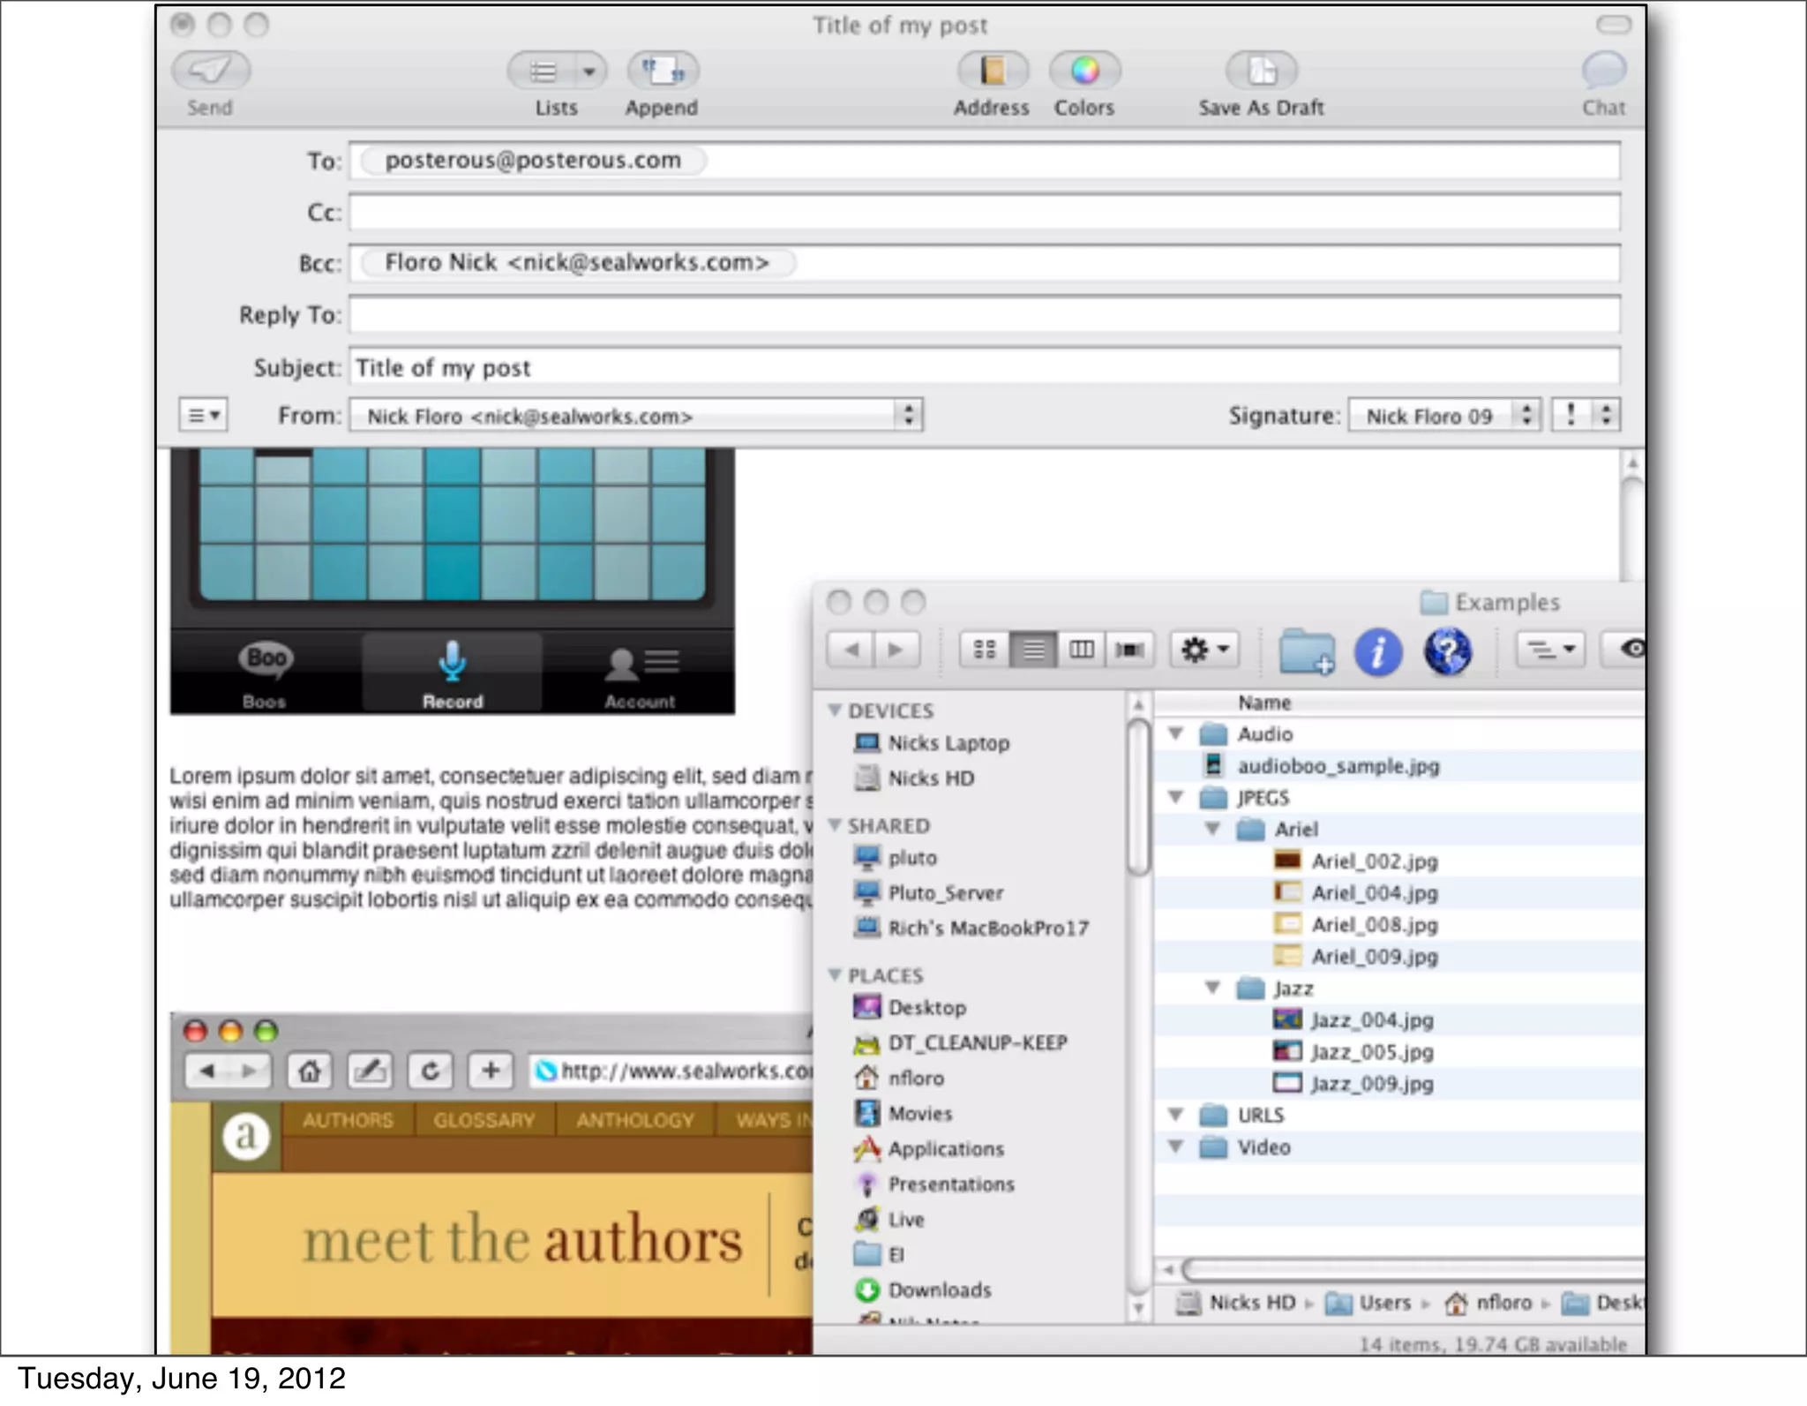
Task: Open the Address book icon
Action: coord(993,71)
